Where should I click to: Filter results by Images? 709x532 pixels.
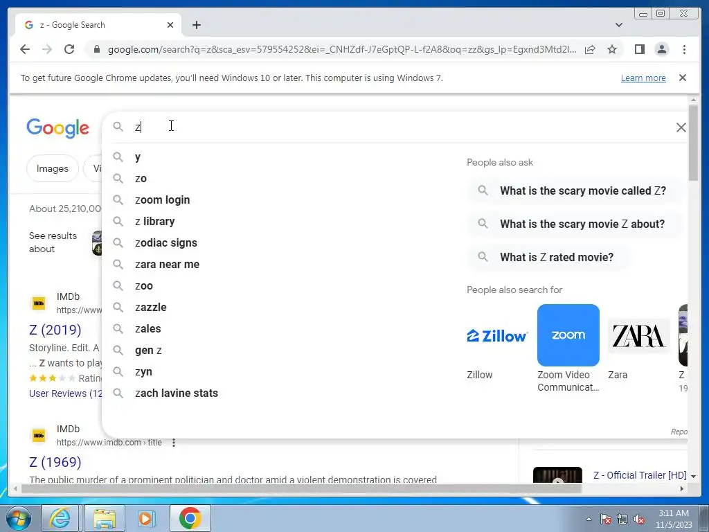(53, 168)
